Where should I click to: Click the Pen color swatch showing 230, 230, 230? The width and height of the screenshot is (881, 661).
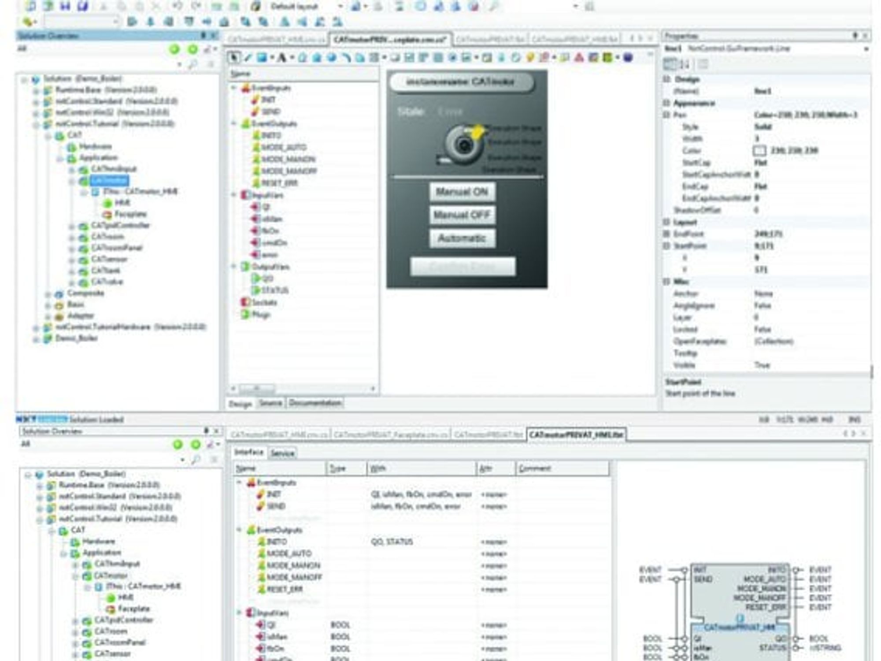click(x=759, y=151)
